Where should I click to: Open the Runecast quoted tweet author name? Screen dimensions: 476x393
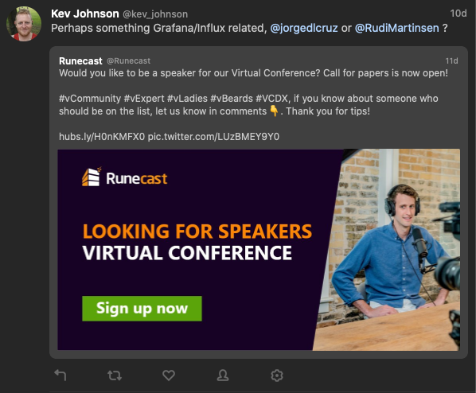click(x=80, y=61)
